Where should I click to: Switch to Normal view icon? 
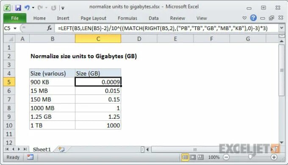(185, 157)
